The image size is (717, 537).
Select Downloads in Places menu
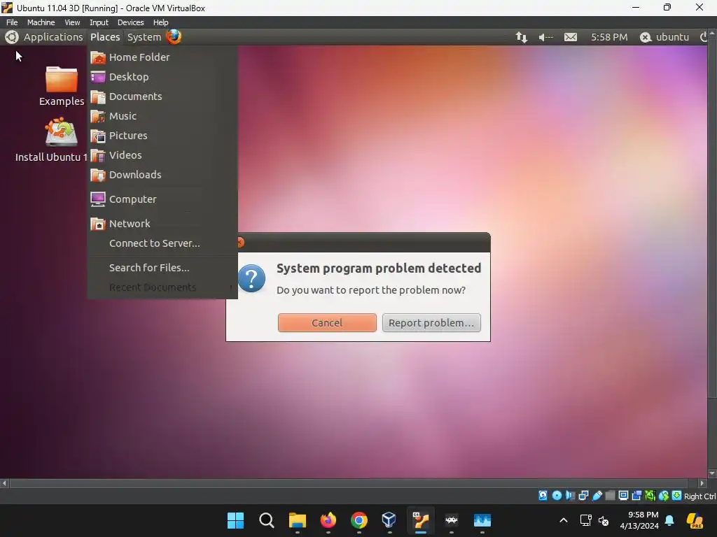[x=162, y=175]
